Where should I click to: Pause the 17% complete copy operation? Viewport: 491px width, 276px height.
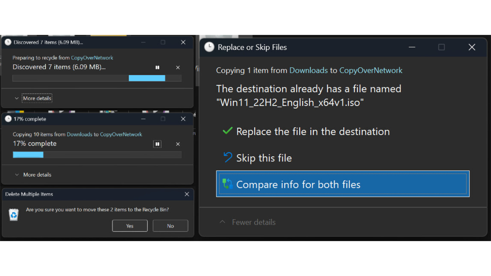[x=157, y=144]
